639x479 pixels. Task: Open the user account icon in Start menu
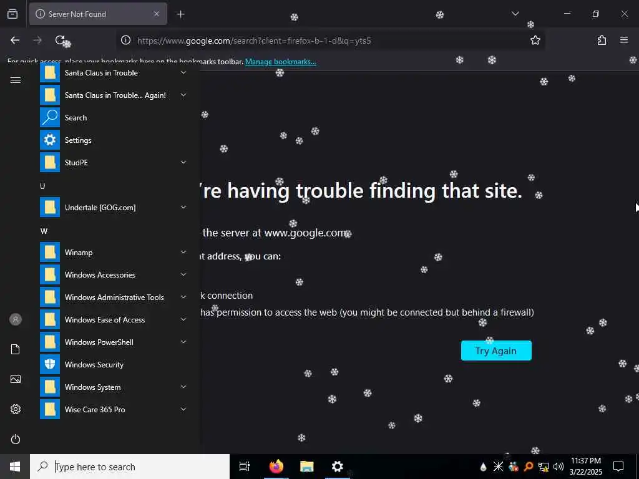16,319
